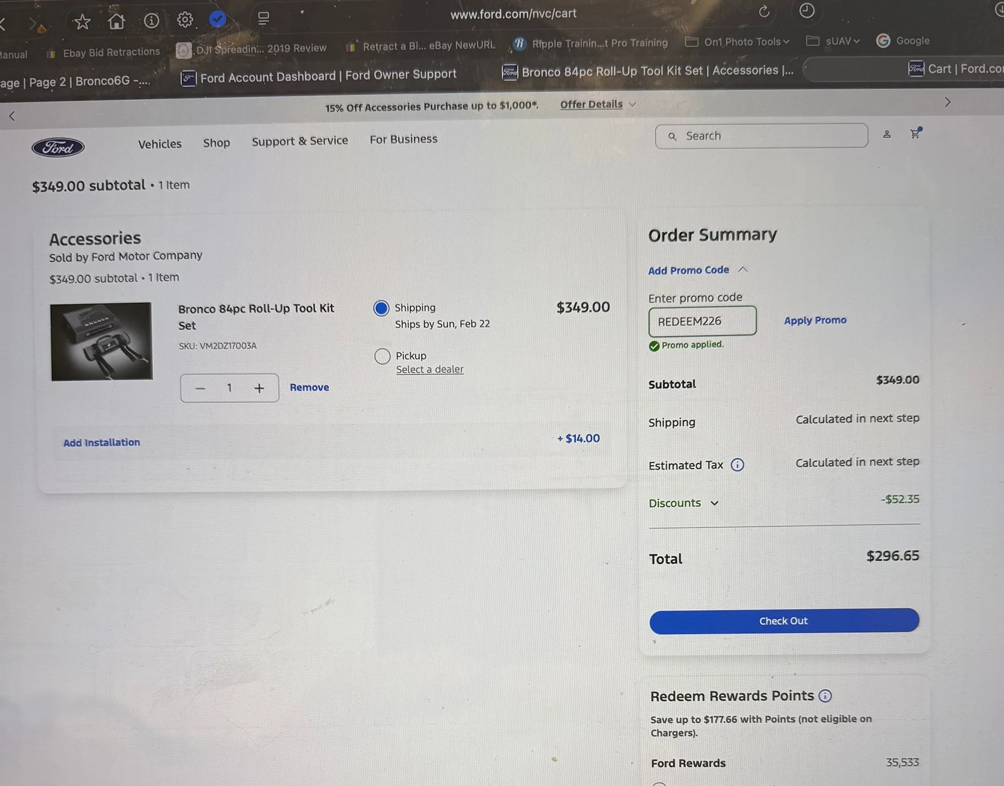Select the Pickup delivery option
The image size is (1004, 786).
click(x=382, y=356)
